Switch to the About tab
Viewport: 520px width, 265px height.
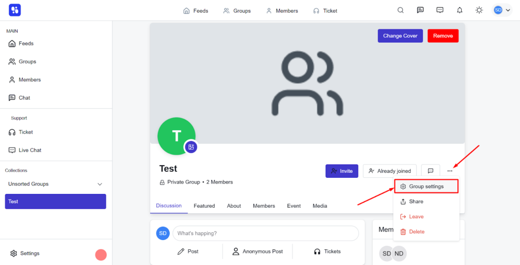pos(234,206)
